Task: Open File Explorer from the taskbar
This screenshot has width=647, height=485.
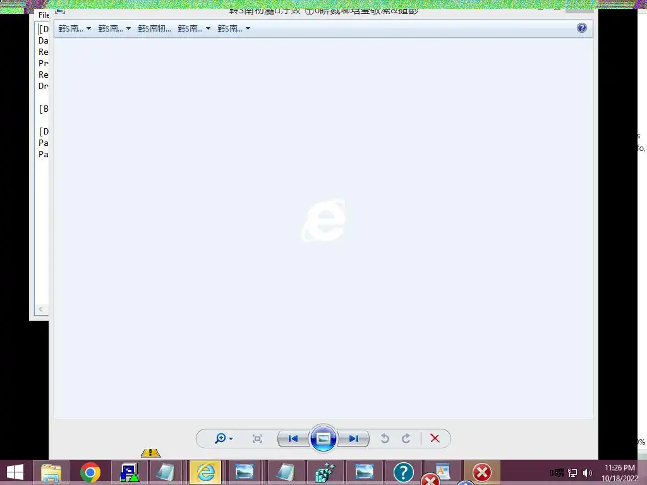Action: [51, 472]
